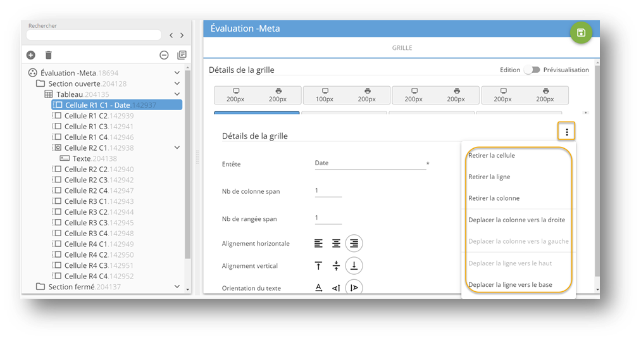Click the green save floppy disk button
Screen dimensions: 641x340
pyautogui.click(x=581, y=33)
